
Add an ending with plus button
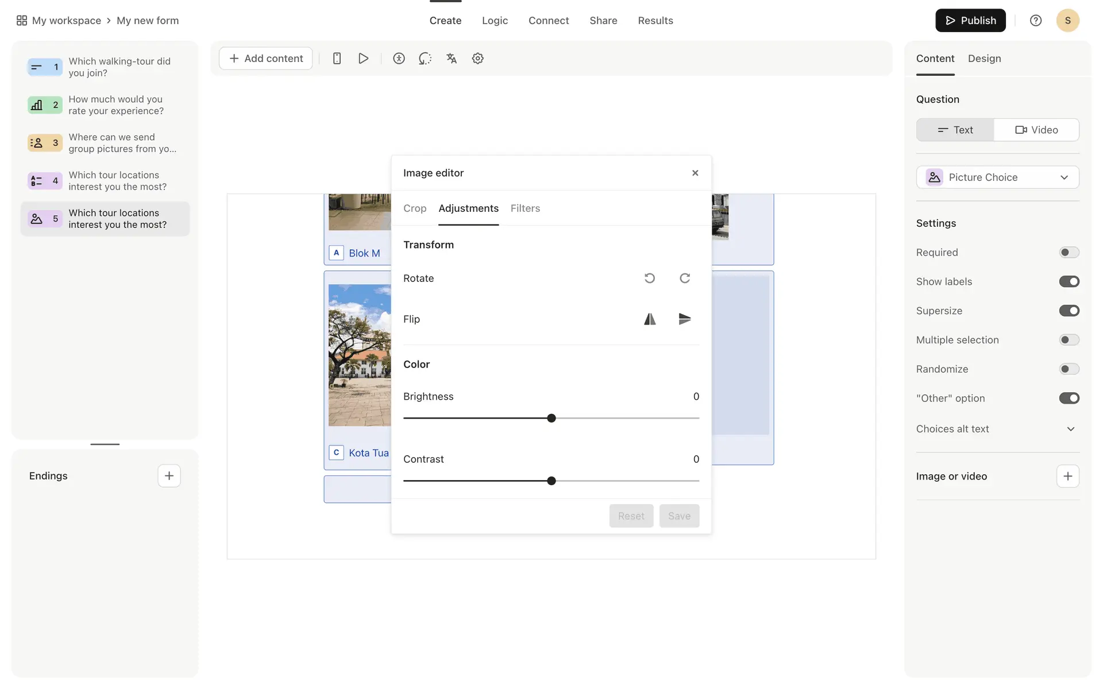click(169, 476)
